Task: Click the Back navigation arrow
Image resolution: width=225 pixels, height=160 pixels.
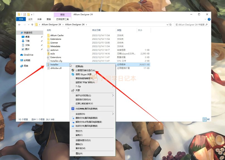Action: (19, 25)
